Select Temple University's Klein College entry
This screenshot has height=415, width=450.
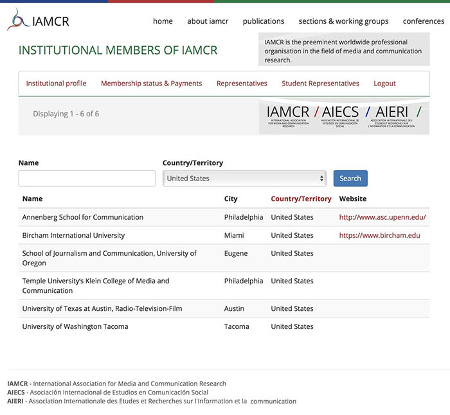pyautogui.click(x=96, y=286)
